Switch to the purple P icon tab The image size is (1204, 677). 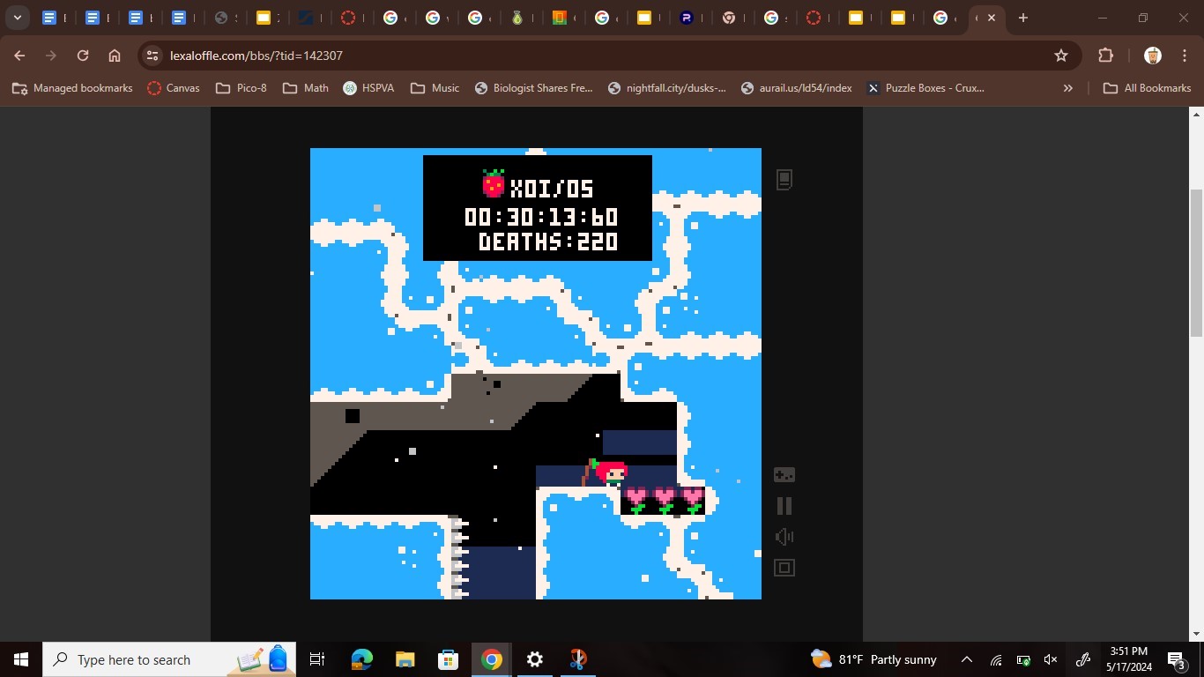coord(687,18)
